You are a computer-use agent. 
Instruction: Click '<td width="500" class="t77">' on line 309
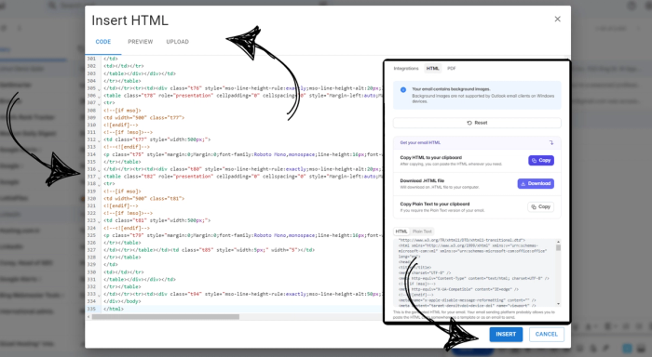click(143, 118)
